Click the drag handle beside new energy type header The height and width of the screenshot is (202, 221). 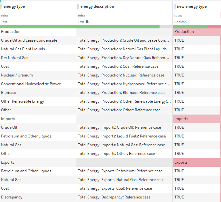click(x=175, y=6)
